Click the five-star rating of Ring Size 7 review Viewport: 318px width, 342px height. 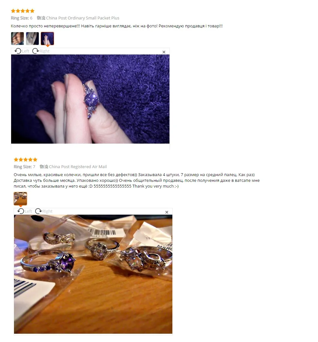point(25,160)
